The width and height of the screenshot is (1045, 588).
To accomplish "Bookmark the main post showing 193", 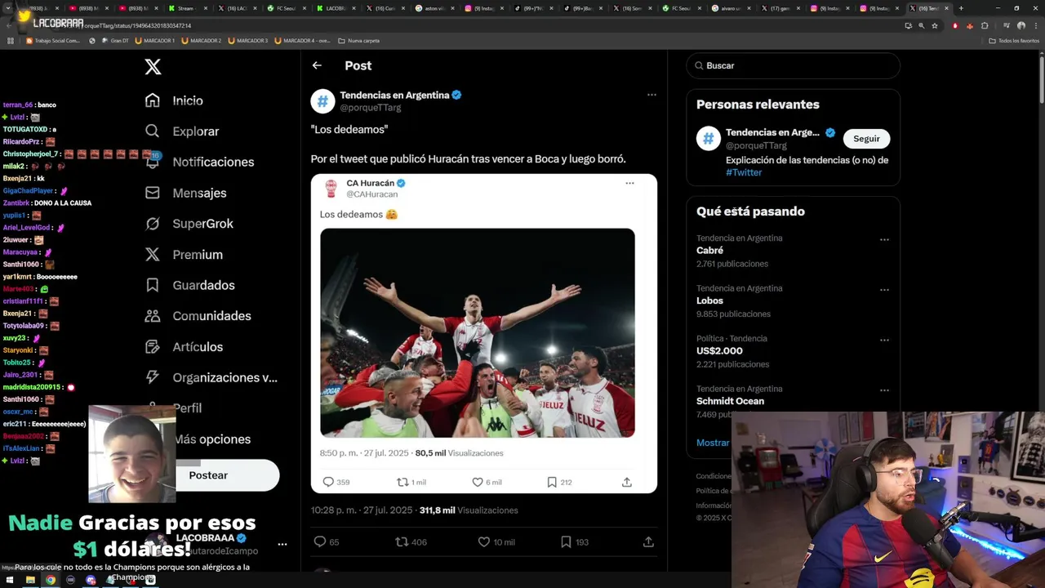I will [x=575, y=541].
